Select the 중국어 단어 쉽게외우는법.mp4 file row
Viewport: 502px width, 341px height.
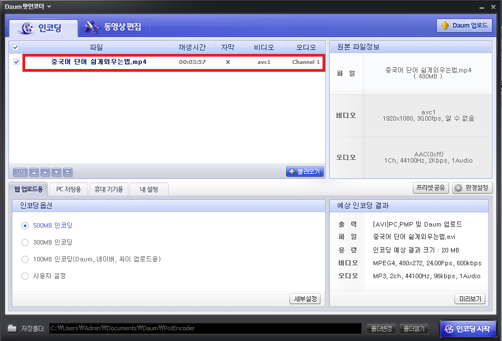point(174,62)
